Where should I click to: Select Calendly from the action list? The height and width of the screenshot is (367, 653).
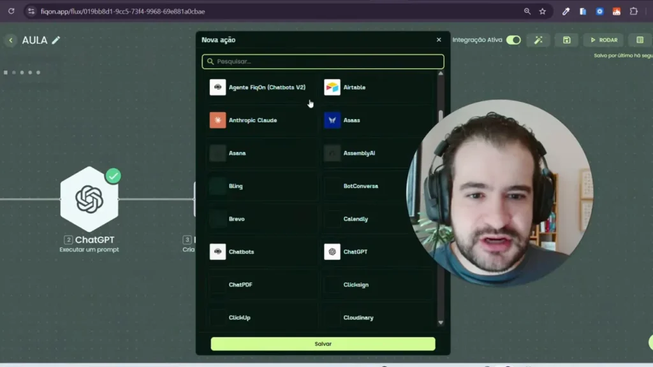click(355, 219)
